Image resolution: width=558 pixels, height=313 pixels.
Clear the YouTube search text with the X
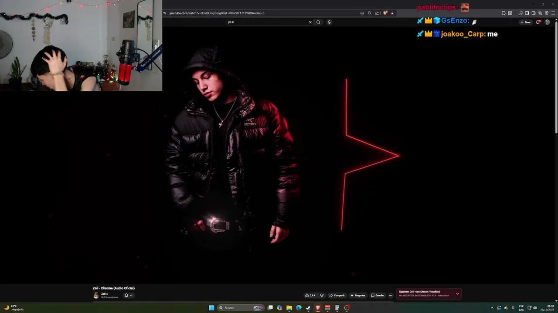pyautogui.click(x=310, y=22)
